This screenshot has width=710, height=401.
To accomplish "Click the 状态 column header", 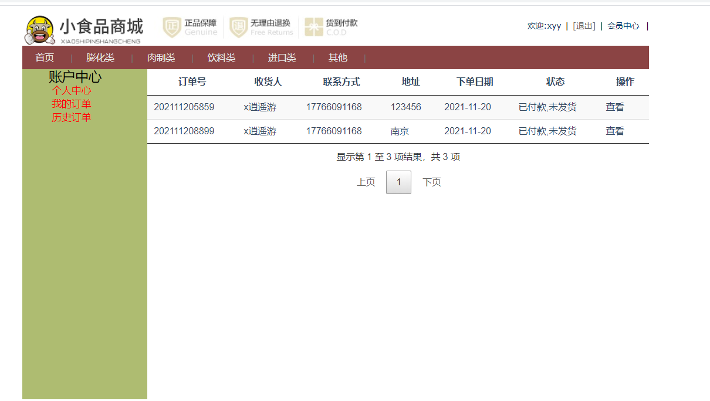I will (555, 82).
